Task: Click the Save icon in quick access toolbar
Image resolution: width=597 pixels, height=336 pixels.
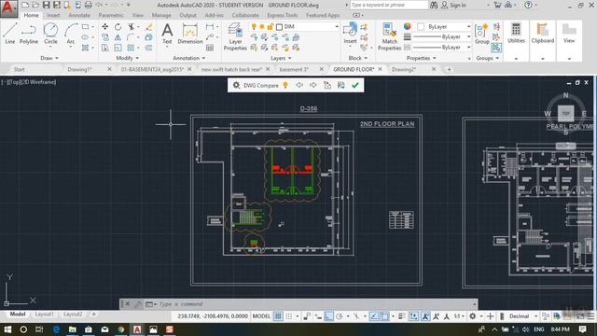Action: 46,5
